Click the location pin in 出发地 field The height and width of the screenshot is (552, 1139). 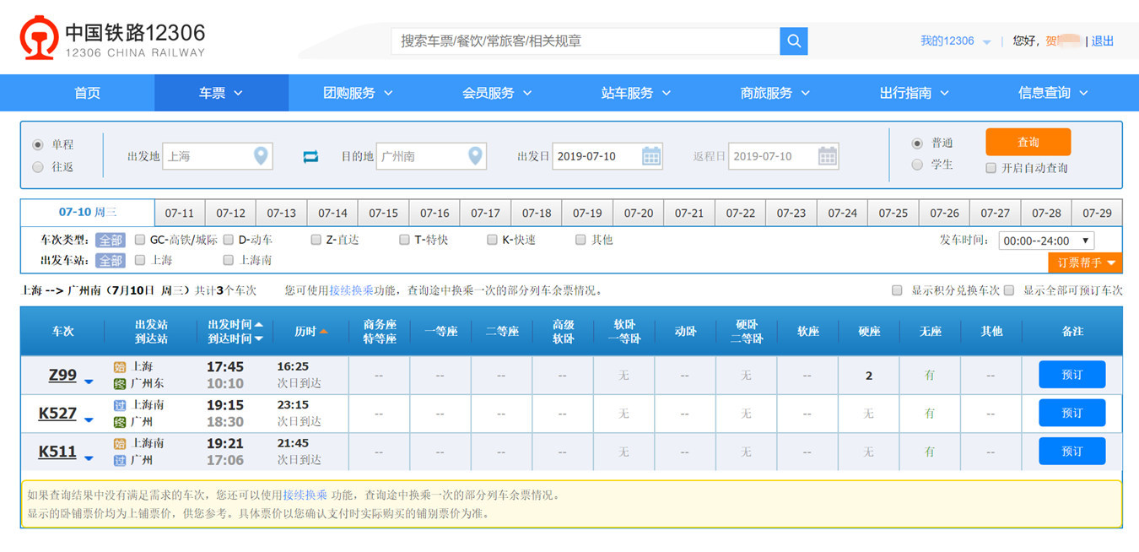[262, 156]
